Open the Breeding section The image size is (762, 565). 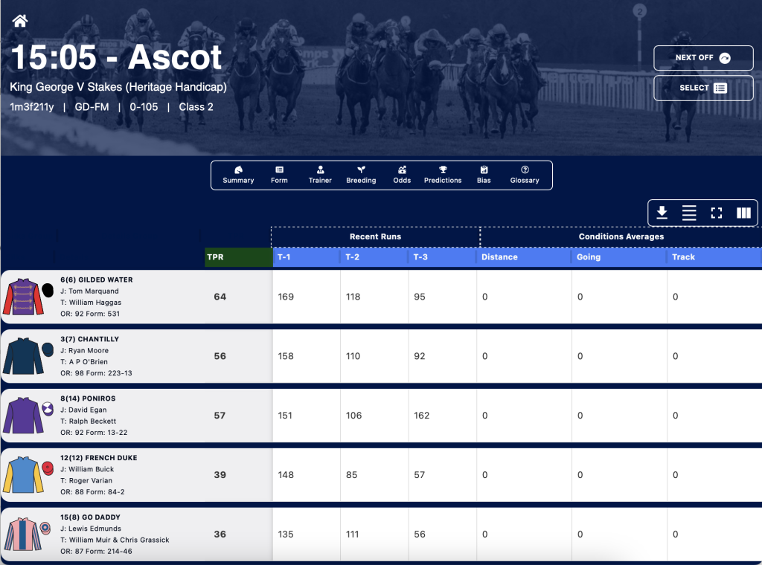pyautogui.click(x=361, y=175)
